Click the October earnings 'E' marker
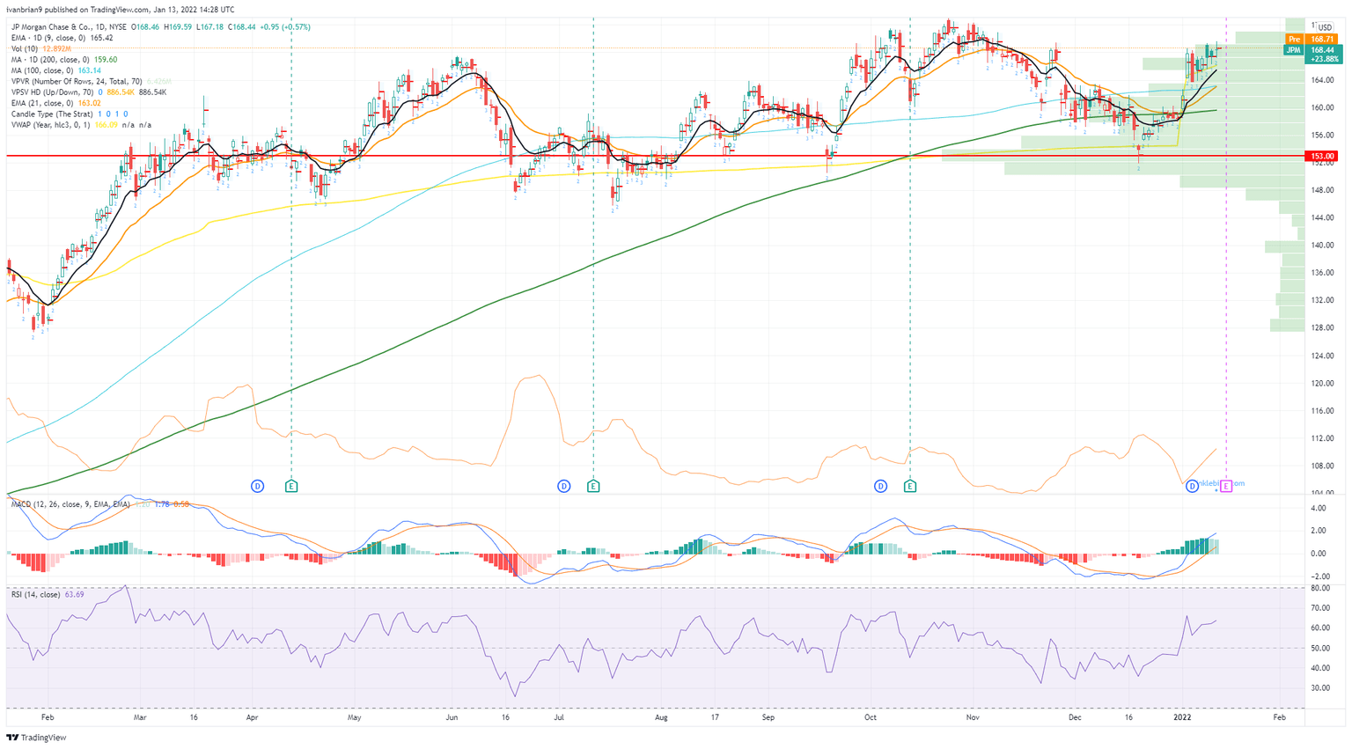Image resolution: width=1352 pixels, height=749 pixels. 910,486
